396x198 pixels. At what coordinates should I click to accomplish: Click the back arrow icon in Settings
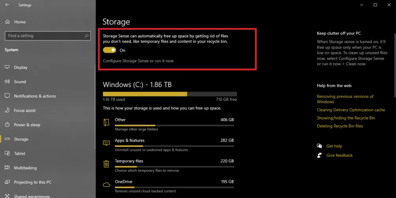tap(7, 5)
